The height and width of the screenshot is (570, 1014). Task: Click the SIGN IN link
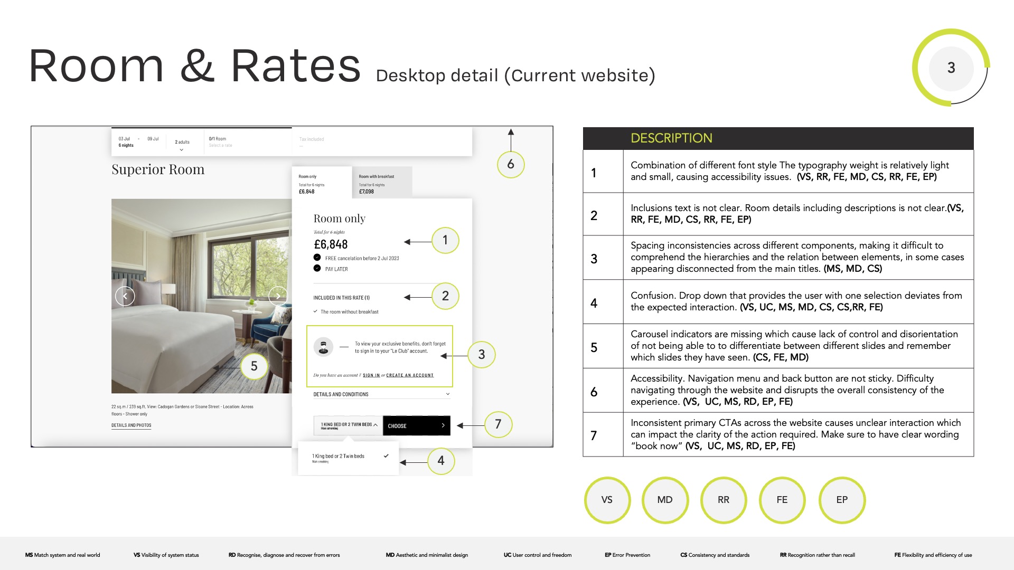pyautogui.click(x=371, y=375)
